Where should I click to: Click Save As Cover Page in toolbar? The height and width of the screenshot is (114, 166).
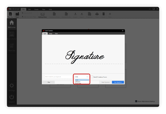29,17
